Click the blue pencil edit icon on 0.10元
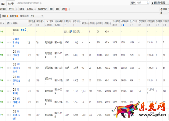Viewport: 169px width, 121px height. tap(71, 32)
